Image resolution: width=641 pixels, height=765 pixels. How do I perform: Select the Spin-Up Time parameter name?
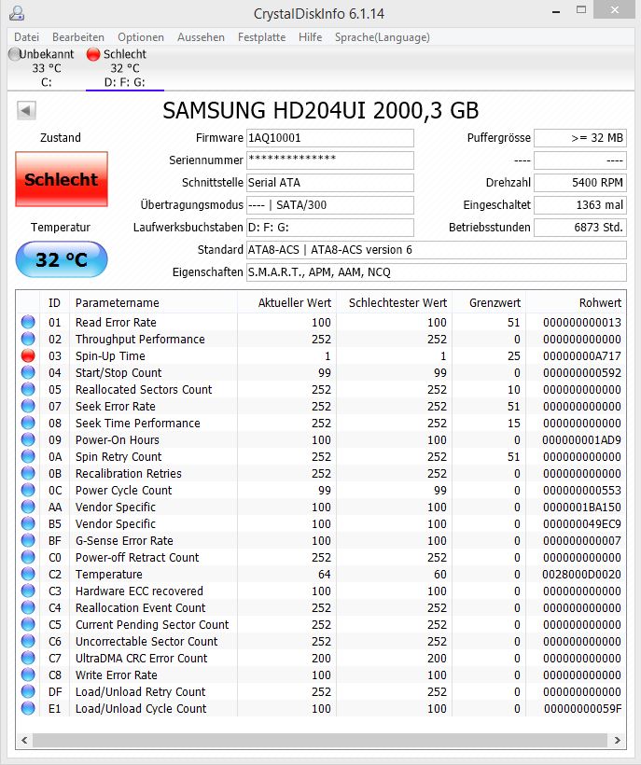pyautogui.click(x=110, y=356)
